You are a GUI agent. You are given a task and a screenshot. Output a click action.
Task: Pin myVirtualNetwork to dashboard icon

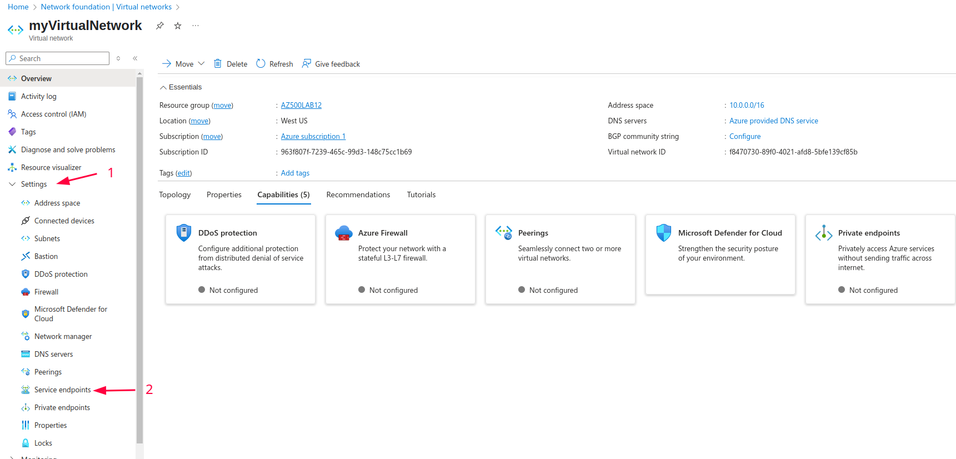click(x=160, y=26)
